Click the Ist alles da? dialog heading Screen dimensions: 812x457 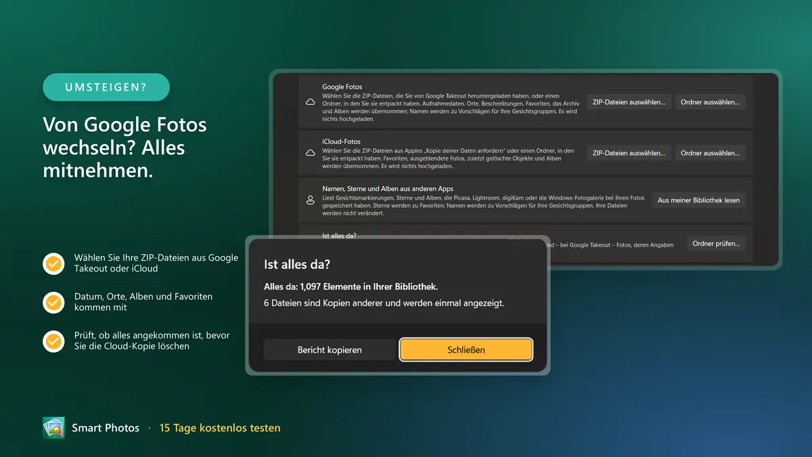(x=297, y=264)
